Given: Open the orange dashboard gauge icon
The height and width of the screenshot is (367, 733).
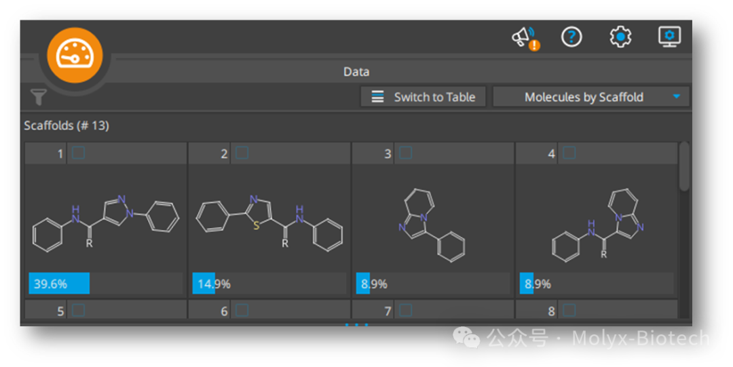Looking at the screenshot, I should [75, 55].
